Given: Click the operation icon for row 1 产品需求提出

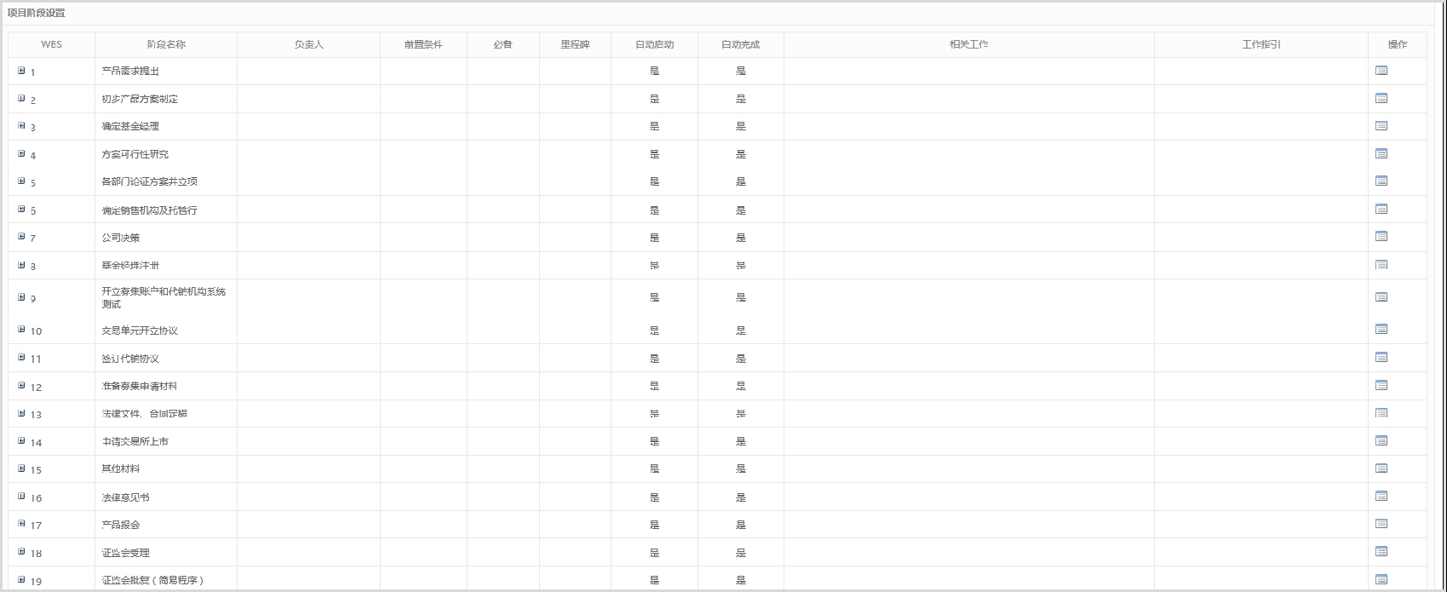Looking at the screenshot, I should [x=1381, y=71].
